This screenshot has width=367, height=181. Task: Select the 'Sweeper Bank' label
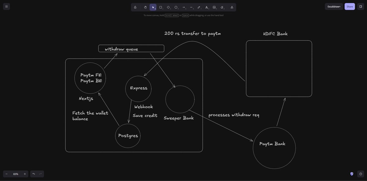(x=179, y=118)
